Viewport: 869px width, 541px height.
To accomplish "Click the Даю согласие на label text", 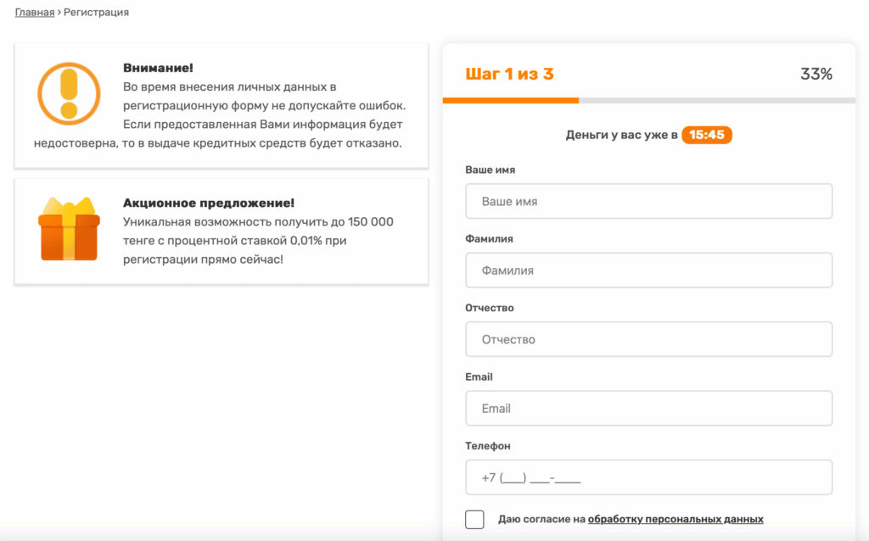I will pyautogui.click(x=541, y=520).
